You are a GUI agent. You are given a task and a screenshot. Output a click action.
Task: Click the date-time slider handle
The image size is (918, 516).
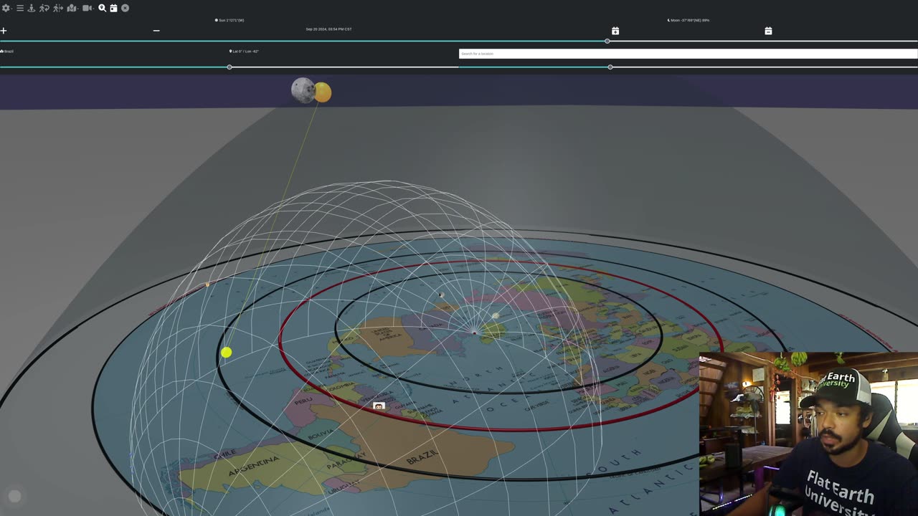[x=607, y=41]
